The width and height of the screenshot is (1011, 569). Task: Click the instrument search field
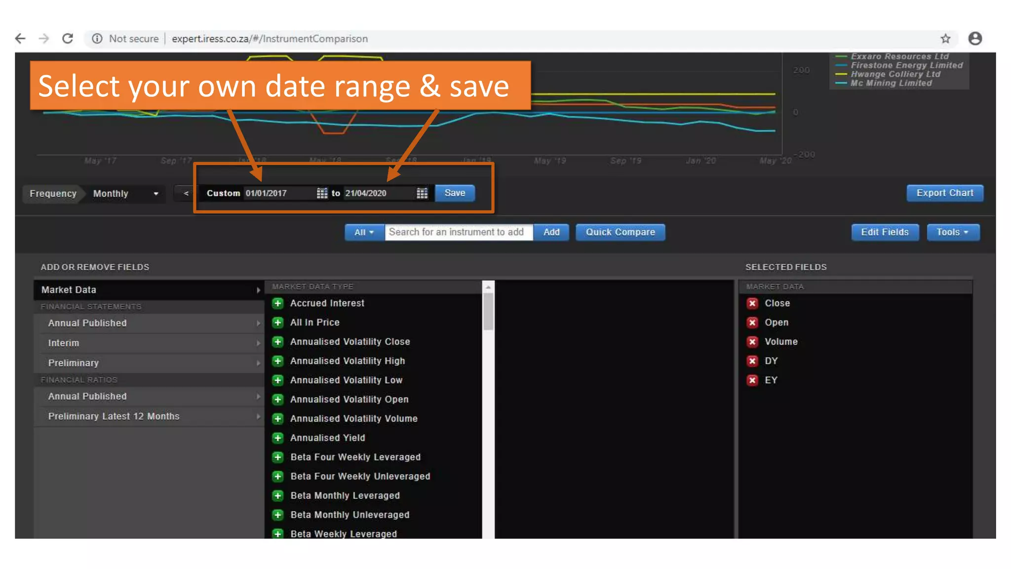[459, 232]
